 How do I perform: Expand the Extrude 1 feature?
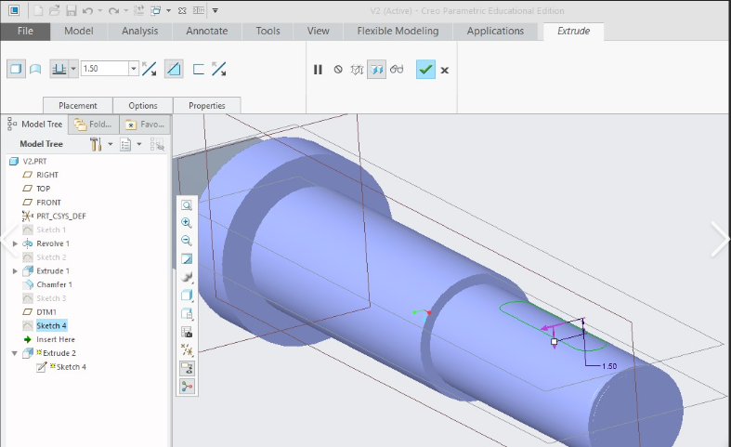15,271
